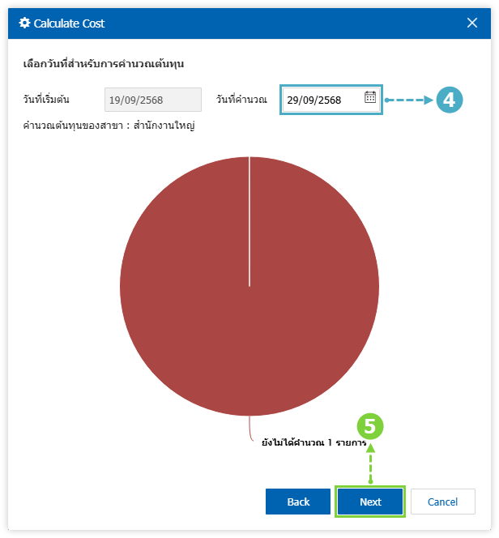
Task: Click the green number 5 callout circle
Action: 370,426
